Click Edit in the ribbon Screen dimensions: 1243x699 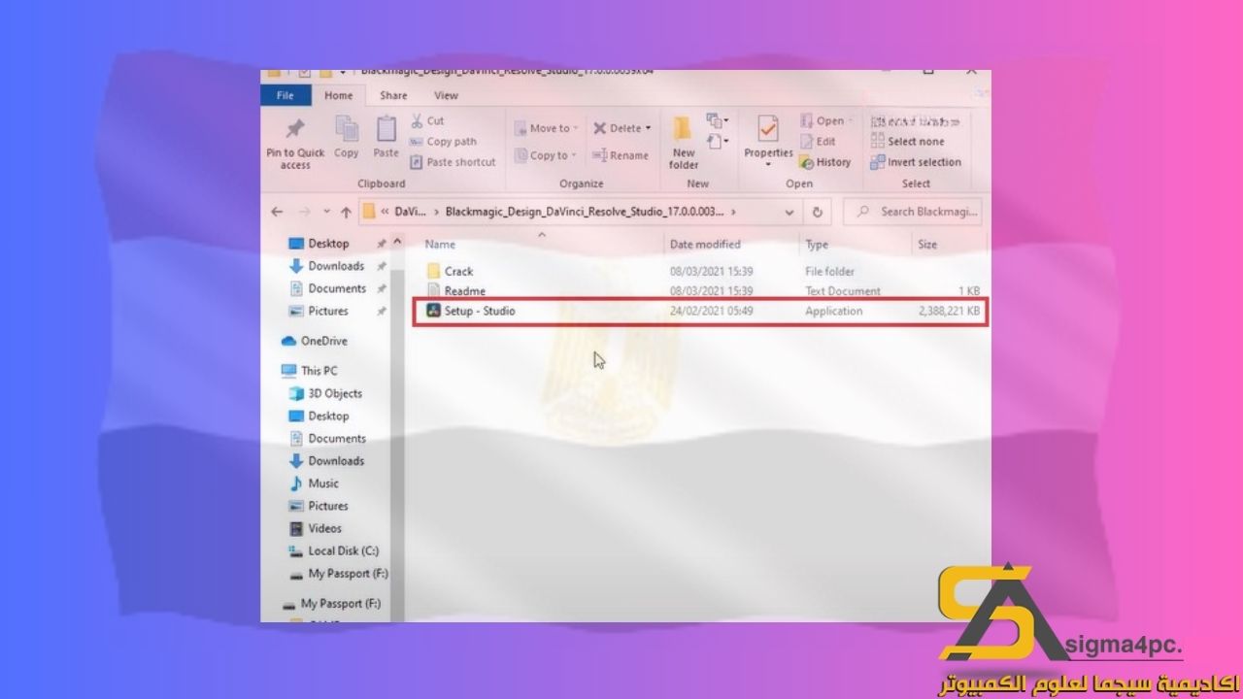point(818,142)
